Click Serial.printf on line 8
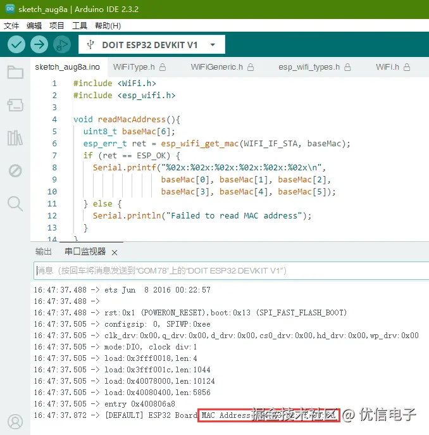Screen dimensions: 429x435 click(x=124, y=168)
